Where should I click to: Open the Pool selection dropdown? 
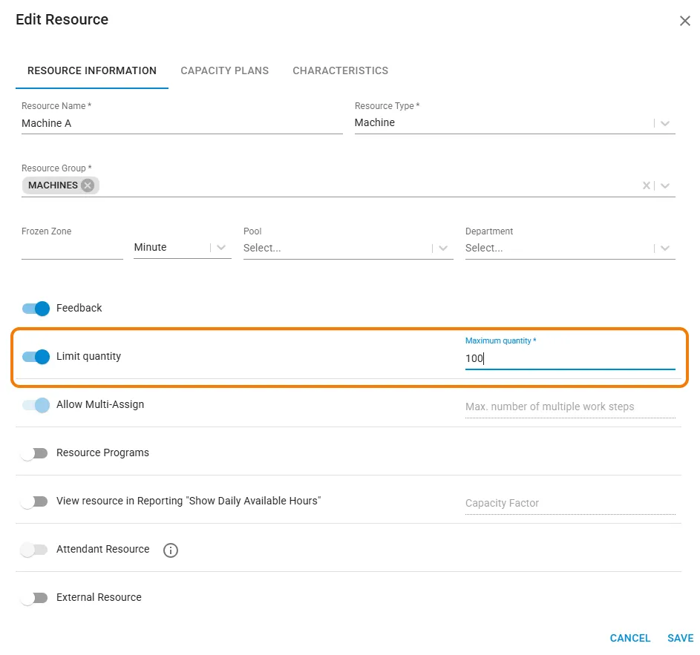pos(348,248)
